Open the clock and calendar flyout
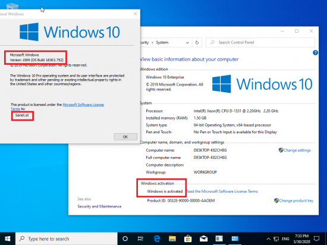This screenshot has width=327, height=245. (x=301, y=239)
